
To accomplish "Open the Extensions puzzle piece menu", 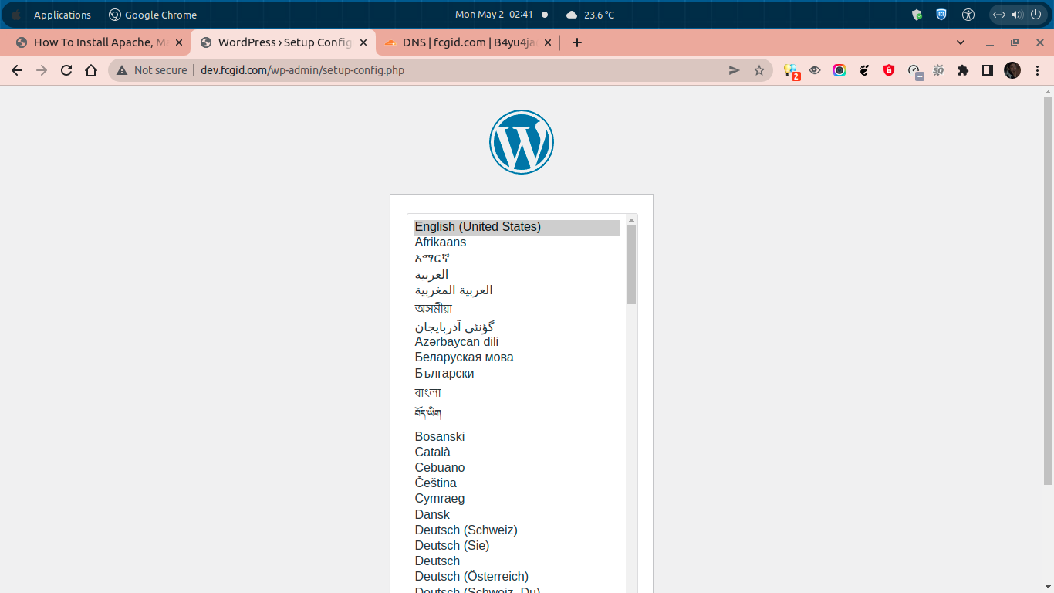I will [x=963, y=70].
